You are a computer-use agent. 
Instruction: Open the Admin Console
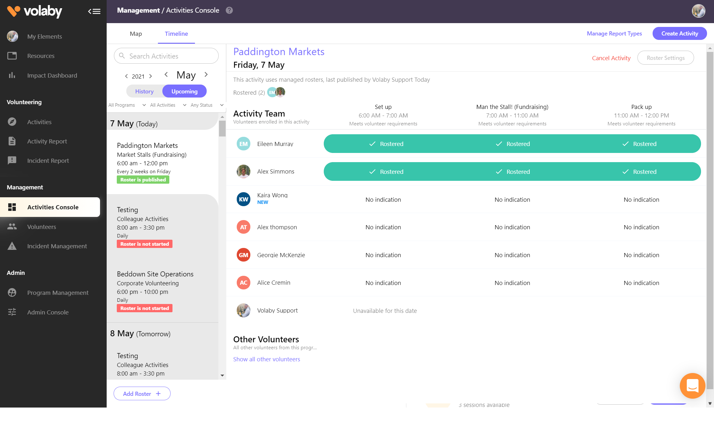click(x=47, y=312)
